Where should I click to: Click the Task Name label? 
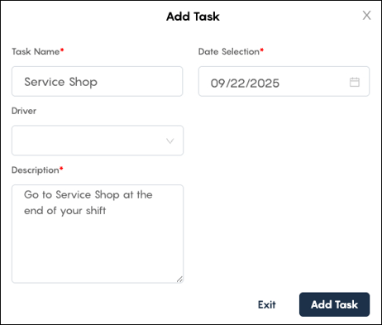pos(36,51)
